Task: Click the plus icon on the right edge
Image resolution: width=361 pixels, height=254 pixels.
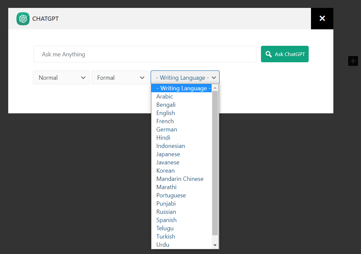Action: pos(353,61)
